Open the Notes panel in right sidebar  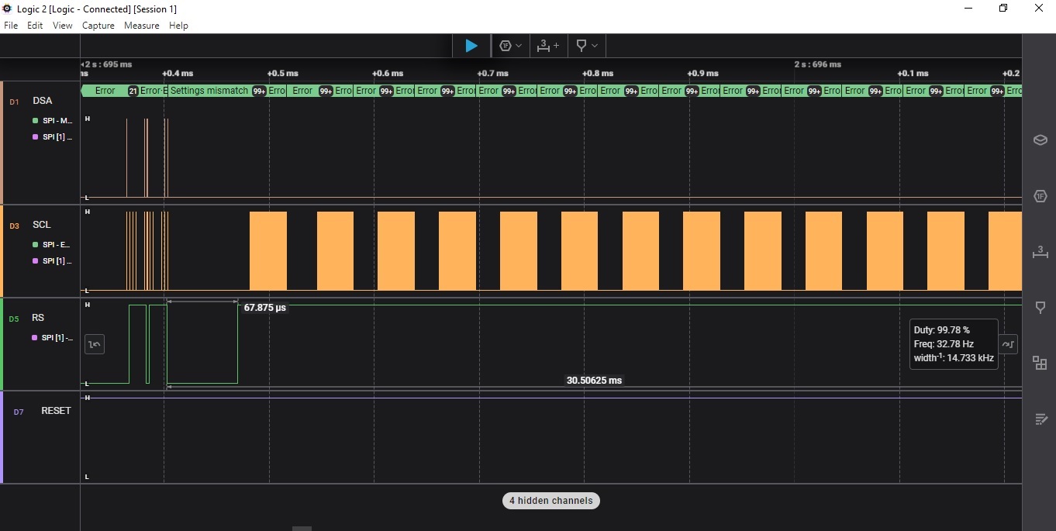[1040, 419]
